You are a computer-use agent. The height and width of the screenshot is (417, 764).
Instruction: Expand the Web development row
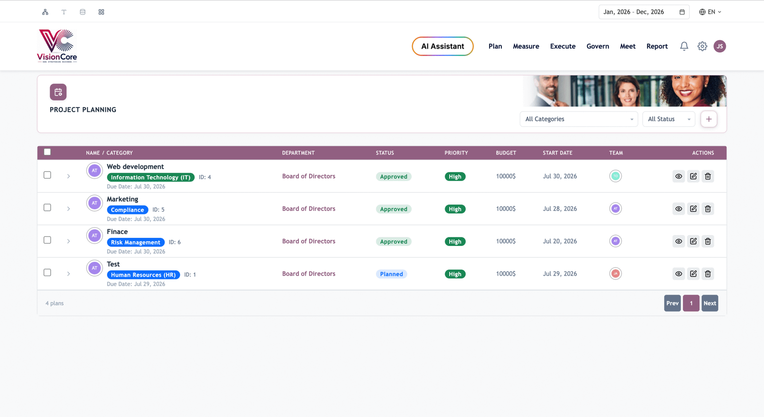tap(69, 176)
